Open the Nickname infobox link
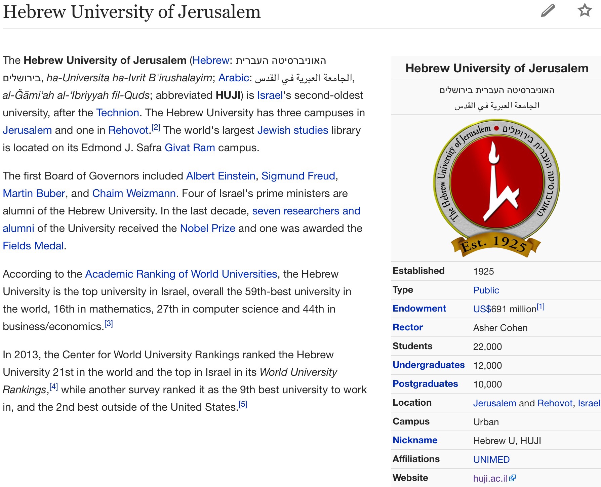 tap(415, 440)
